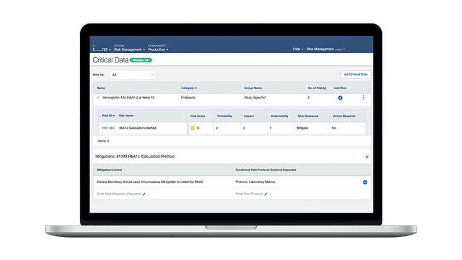
Task: Click the Action Required column header
Action: pyautogui.click(x=344, y=116)
